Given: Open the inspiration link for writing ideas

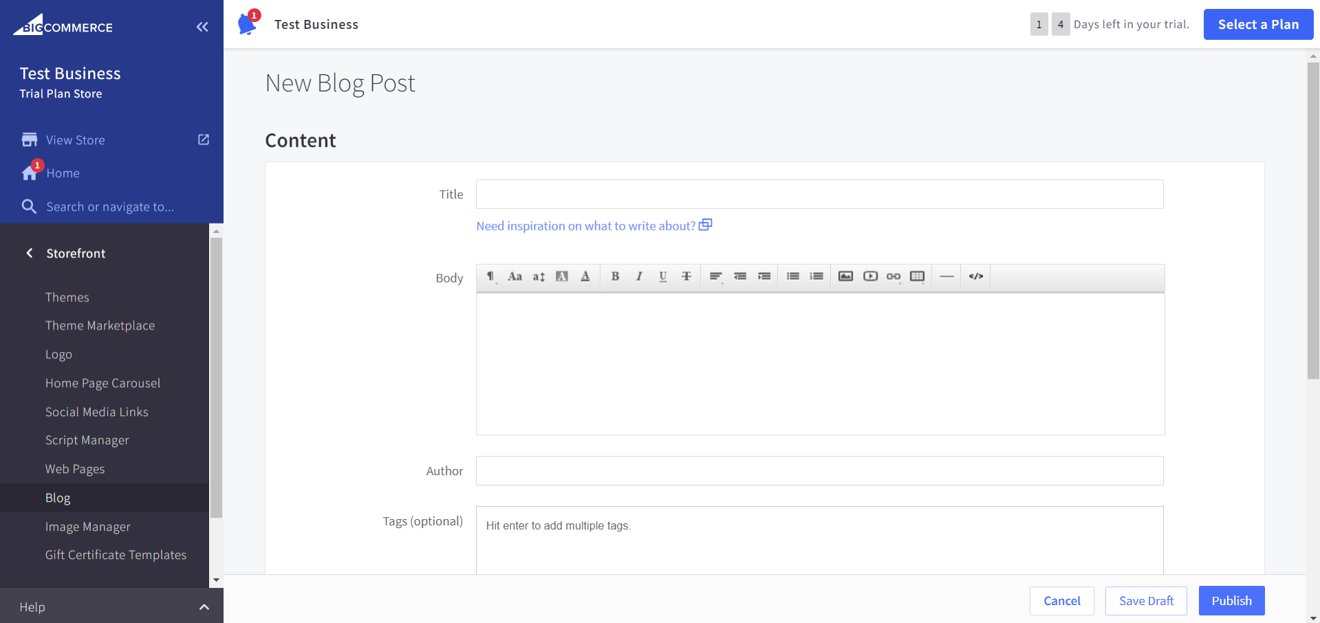Looking at the screenshot, I should tap(586, 226).
